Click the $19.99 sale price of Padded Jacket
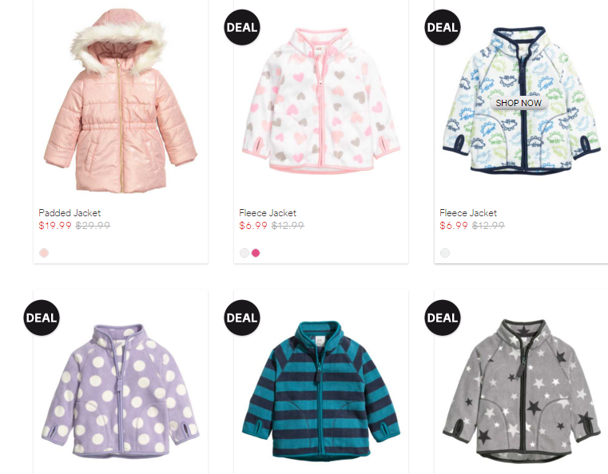This screenshot has width=608, height=474. pos(55,225)
